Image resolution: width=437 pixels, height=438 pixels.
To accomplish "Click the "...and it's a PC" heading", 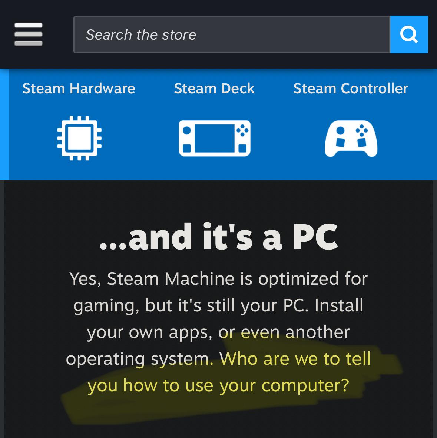I will (219, 237).
